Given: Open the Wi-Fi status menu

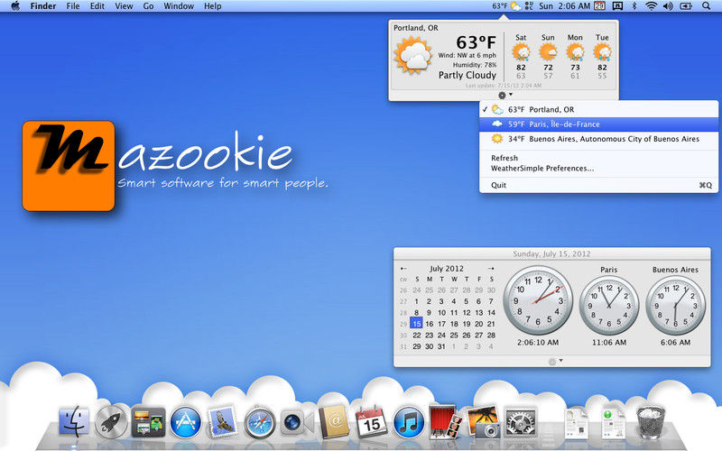Looking at the screenshot, I should click(x=651, y=6).
